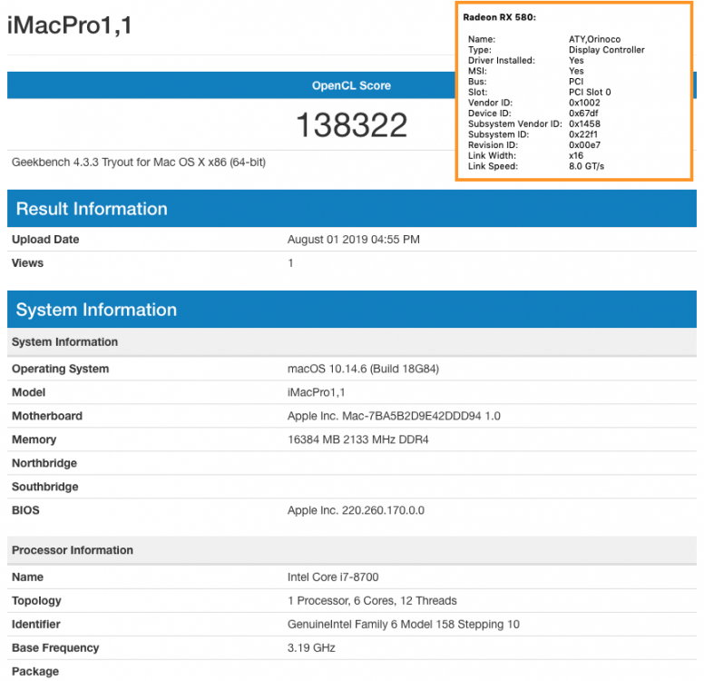The height and width of the screenshot is (681, 704).
Task: Select the OpenCL Score header label
Action: coord(351,85)
